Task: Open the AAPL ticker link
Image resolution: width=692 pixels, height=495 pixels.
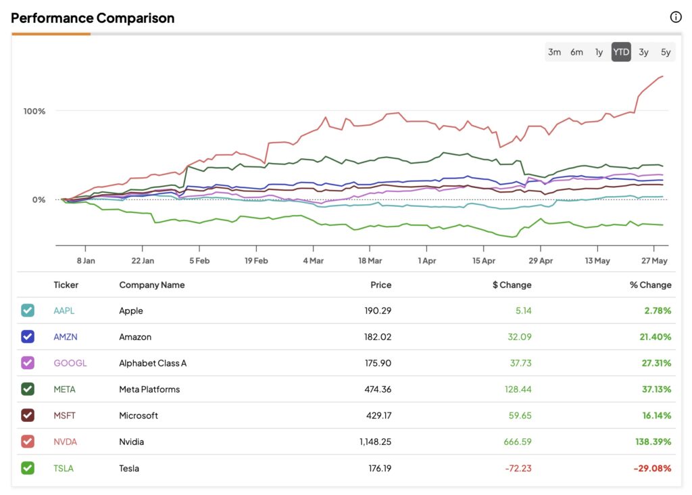Action: click(x=64, y=311)
